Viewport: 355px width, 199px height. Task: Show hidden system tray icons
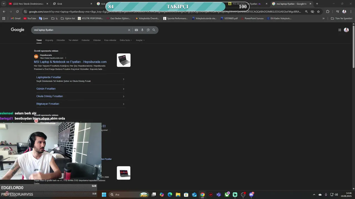click(x=314, y=195)
